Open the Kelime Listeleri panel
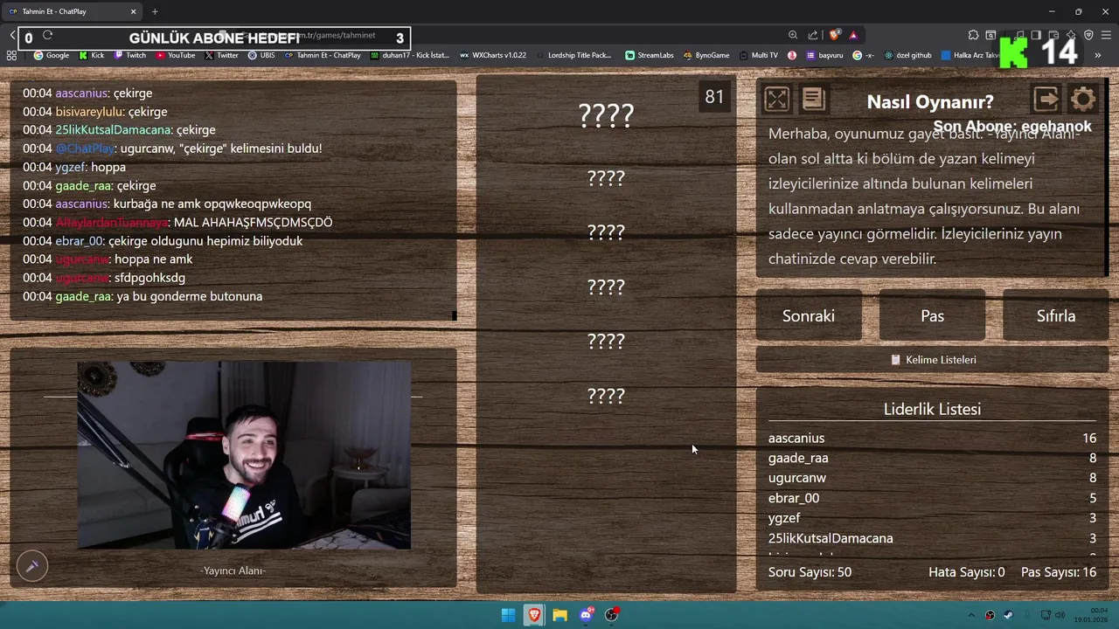This screenshot has height=629, width=1119. [932, 360]
